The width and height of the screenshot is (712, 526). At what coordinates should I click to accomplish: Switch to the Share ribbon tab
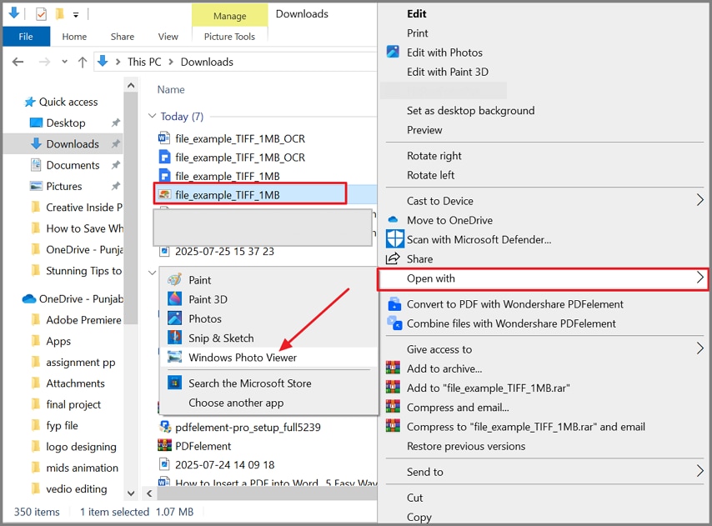coord(123,37)
